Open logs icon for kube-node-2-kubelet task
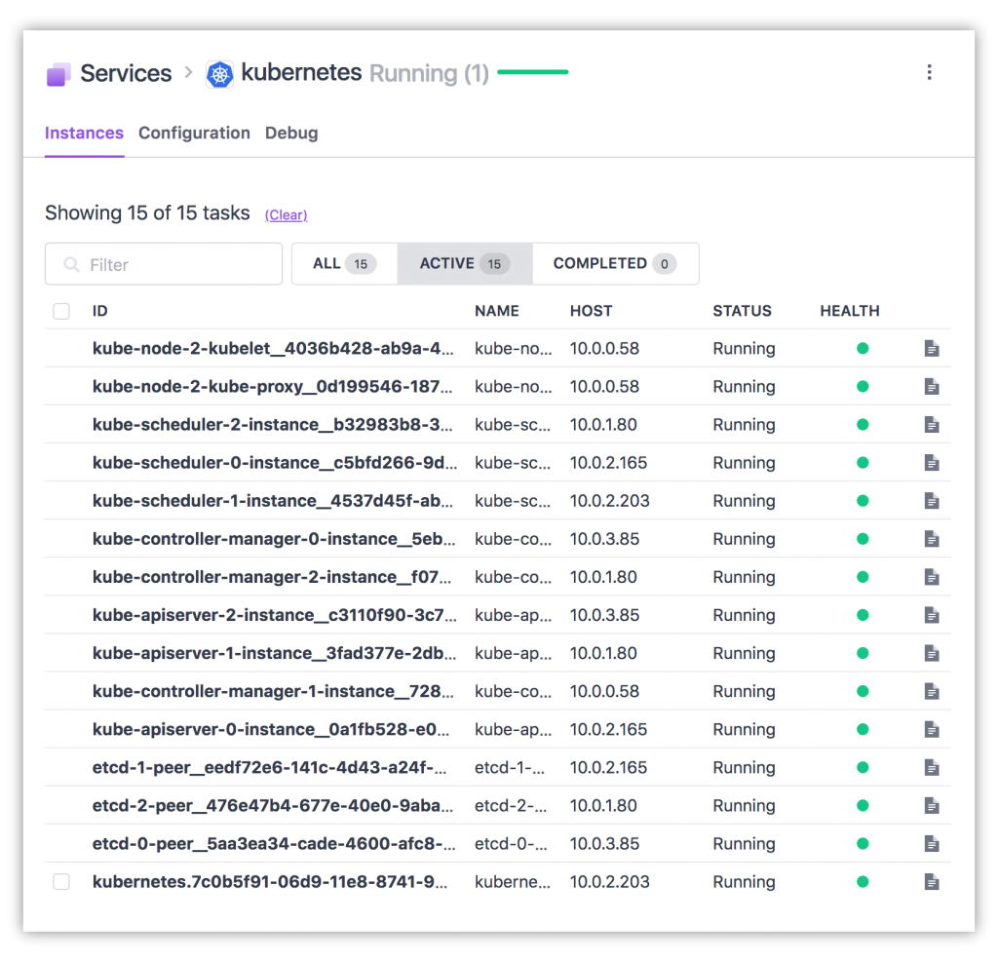This screenshot has height=962, width=998. (931, 348)
